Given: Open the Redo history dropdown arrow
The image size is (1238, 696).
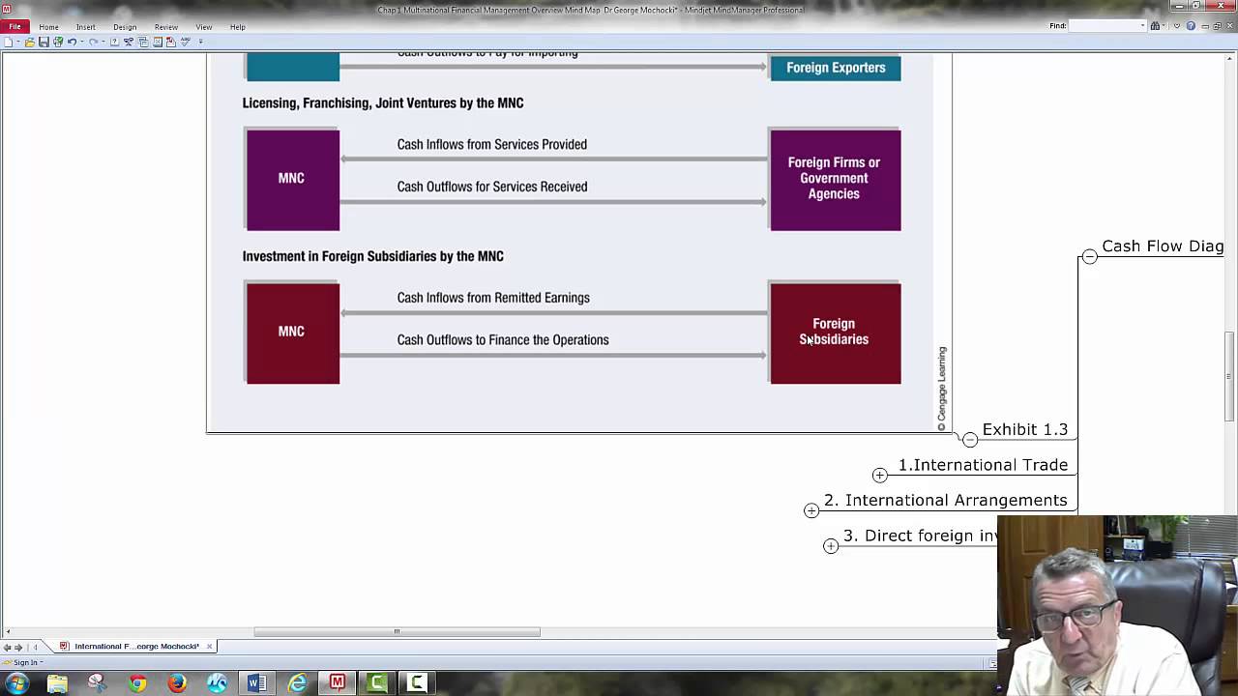Looking at the screenshot, I should [103, 42].
